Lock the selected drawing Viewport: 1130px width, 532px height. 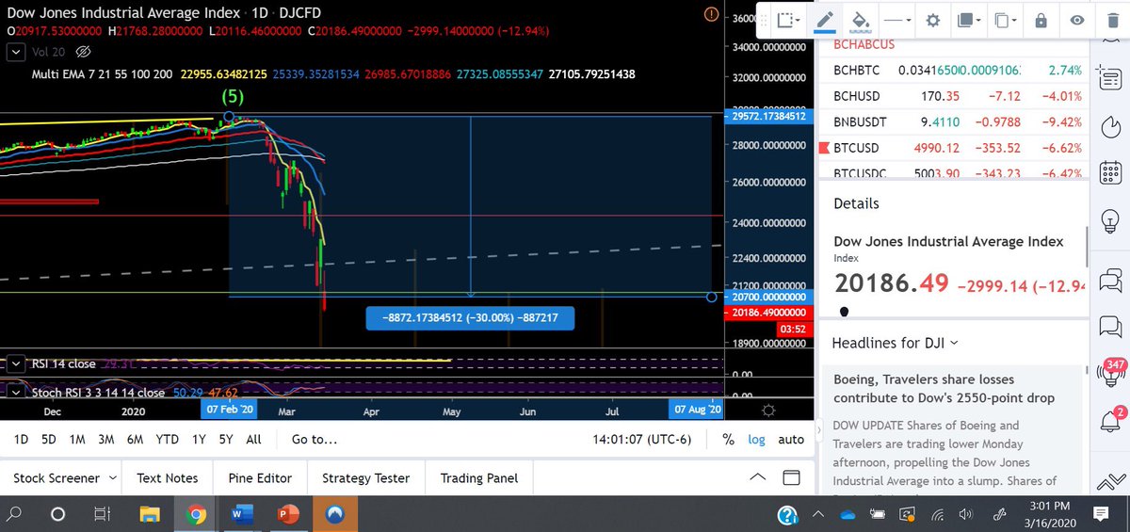pyautogui.click(x=1041, y=20)
